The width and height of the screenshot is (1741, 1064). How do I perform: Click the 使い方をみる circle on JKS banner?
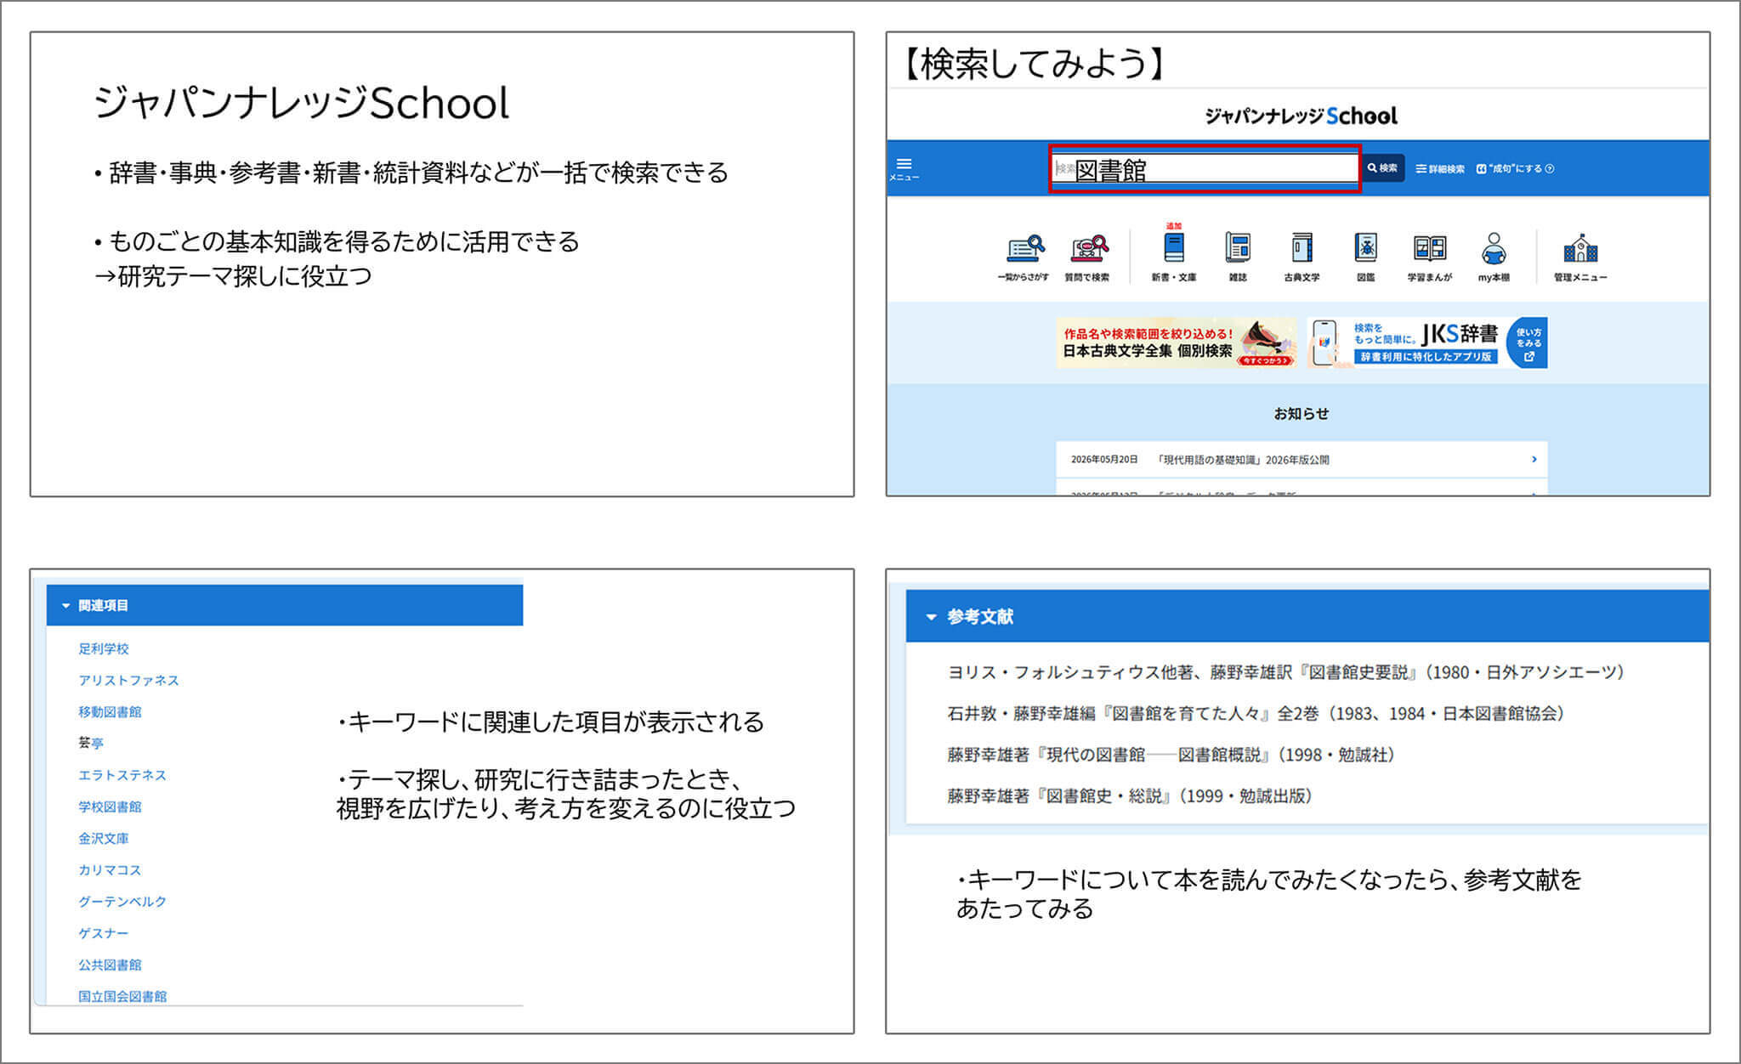coord(1528,342)
